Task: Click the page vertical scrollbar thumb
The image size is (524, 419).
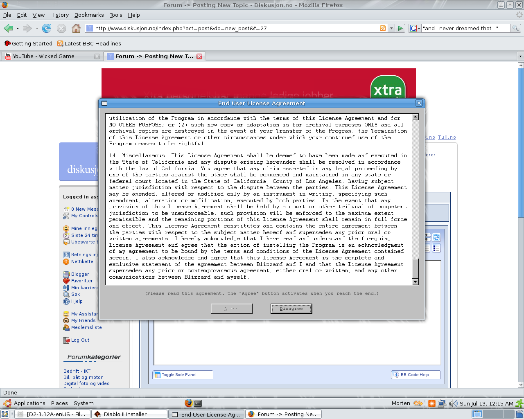Action: (521, 143)
